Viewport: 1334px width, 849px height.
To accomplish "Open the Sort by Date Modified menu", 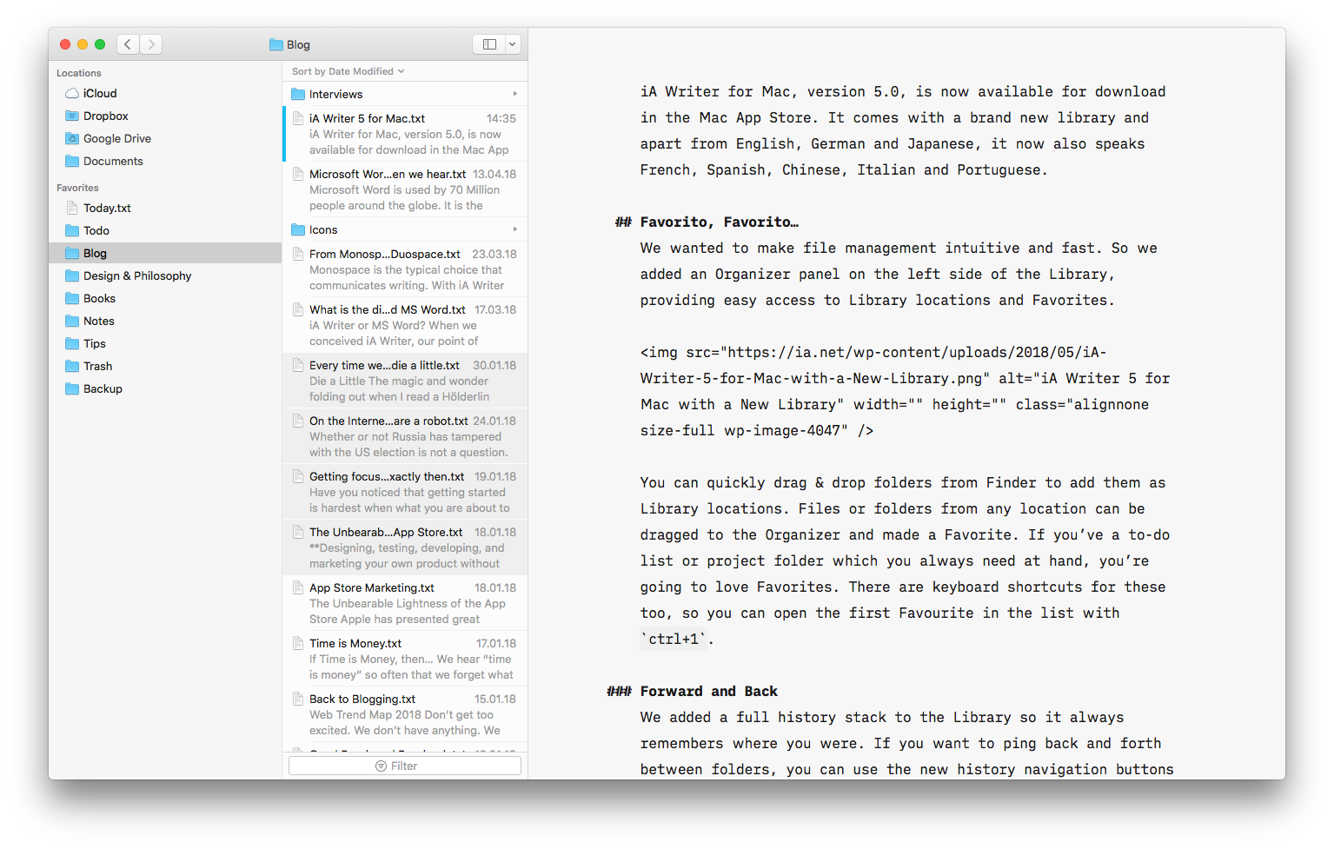I will tap(348, 71).
